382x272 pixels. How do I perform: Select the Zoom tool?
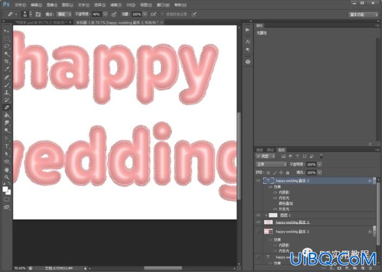pos(7,177)
